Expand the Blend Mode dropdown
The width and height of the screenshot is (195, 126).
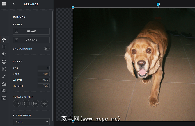click(31, 122)
